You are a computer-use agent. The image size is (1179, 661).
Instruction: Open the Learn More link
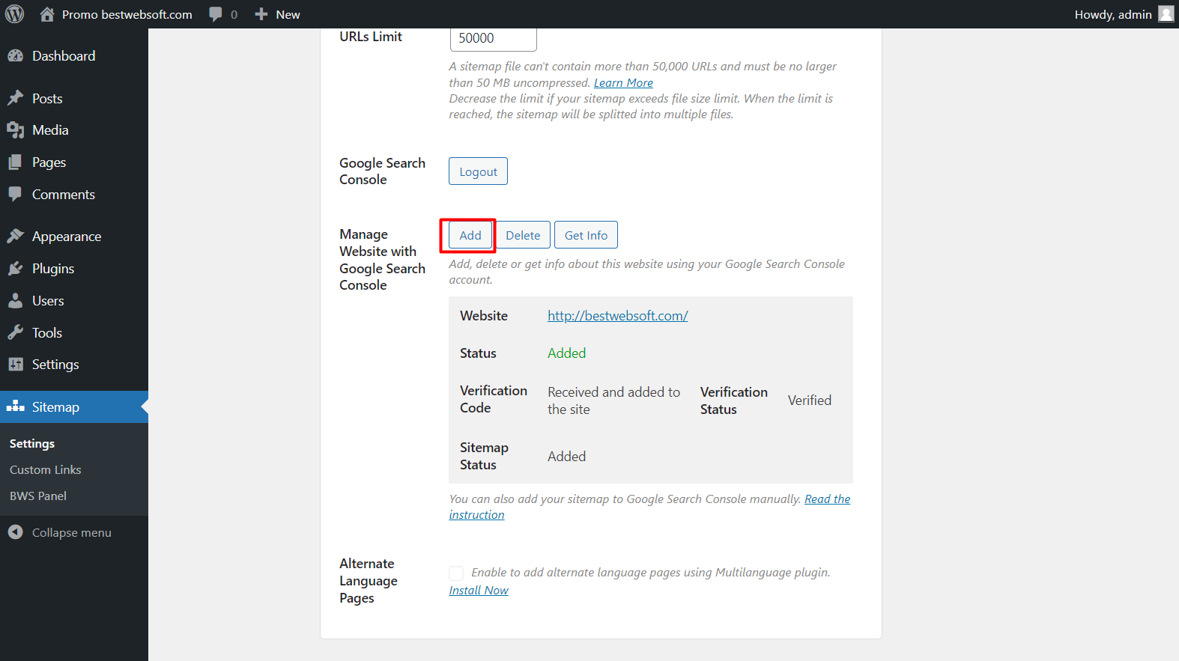[x=623, y=83]
